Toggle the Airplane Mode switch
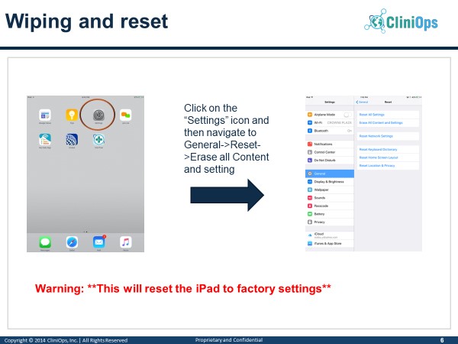 pyautogui.click(x=347, y=115)
